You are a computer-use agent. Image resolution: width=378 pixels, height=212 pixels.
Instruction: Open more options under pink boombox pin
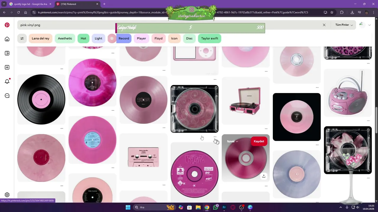pyautogui.click(x=368, y=121)
